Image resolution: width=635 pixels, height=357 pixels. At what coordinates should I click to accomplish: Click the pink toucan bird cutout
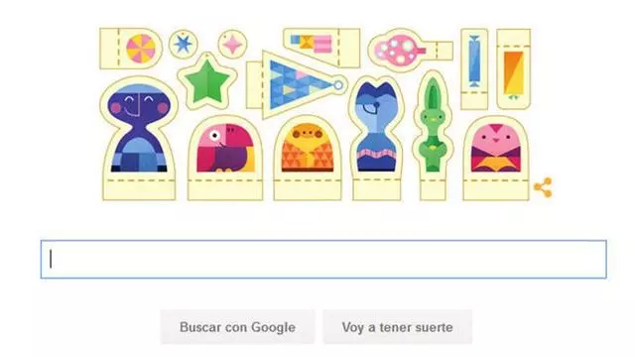tap(225, 158)
